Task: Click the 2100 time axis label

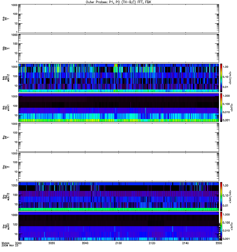Action: (x=118, y=243)
